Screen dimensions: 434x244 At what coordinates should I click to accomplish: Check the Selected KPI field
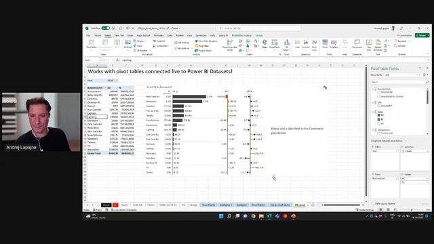pyautogui.click(x=378, y=106)
